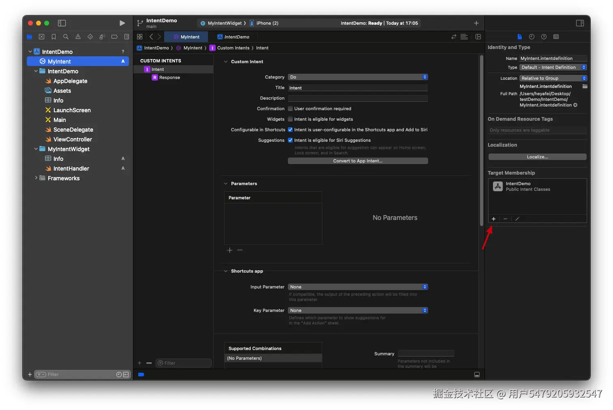
Task: Toggle the debug area at bottom right
Action: [x=477, y=375]
